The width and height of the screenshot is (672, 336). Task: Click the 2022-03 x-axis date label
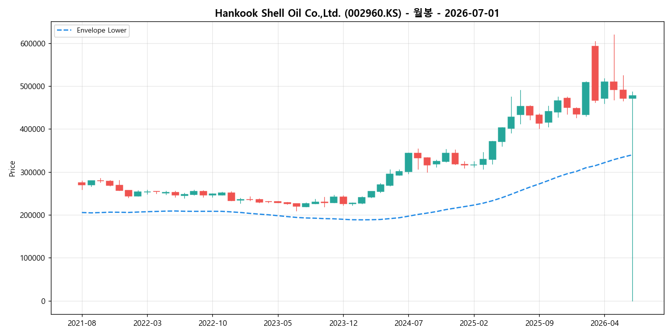click(147, 323)
